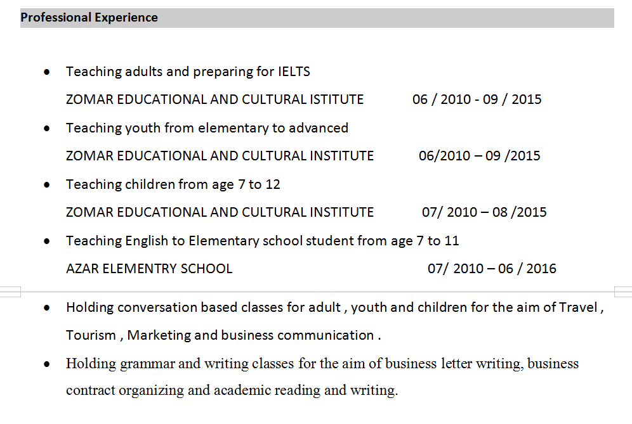Image resolution: width=632 pixels, height=424 pixels.
Task: Click the ZOMAR institute line under "Teaching children"
Action: (x=220, y=212)
